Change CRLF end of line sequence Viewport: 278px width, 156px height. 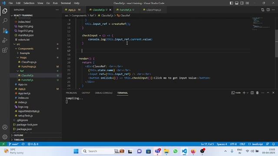pyautogui.click(x=242, y=144)
